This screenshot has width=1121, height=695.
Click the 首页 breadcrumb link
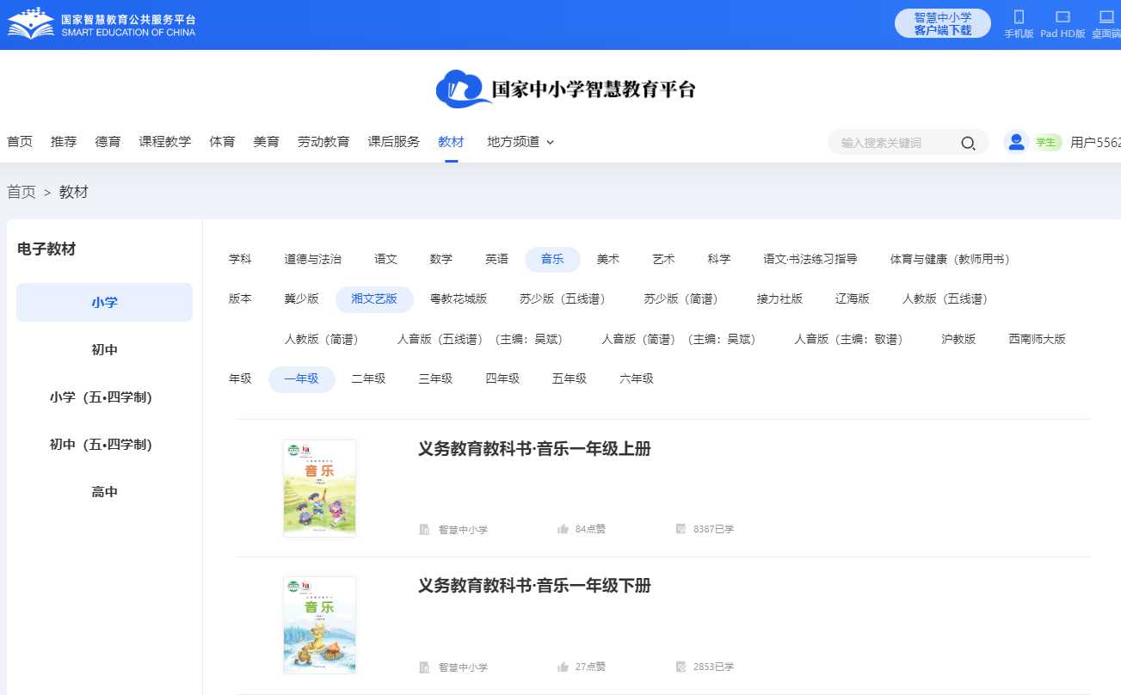click(22, 192)
